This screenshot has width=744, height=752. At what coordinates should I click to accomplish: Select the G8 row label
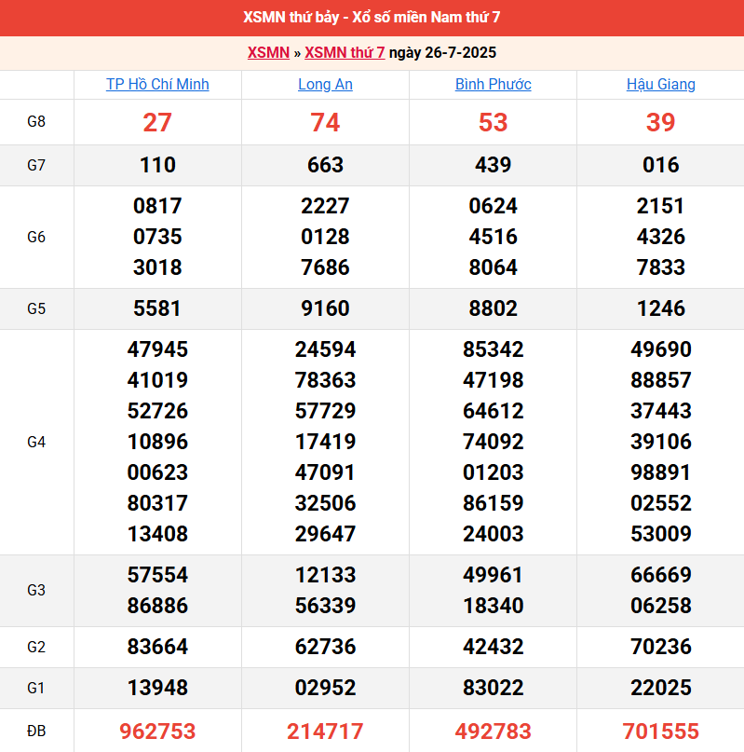tap(36, 122)
